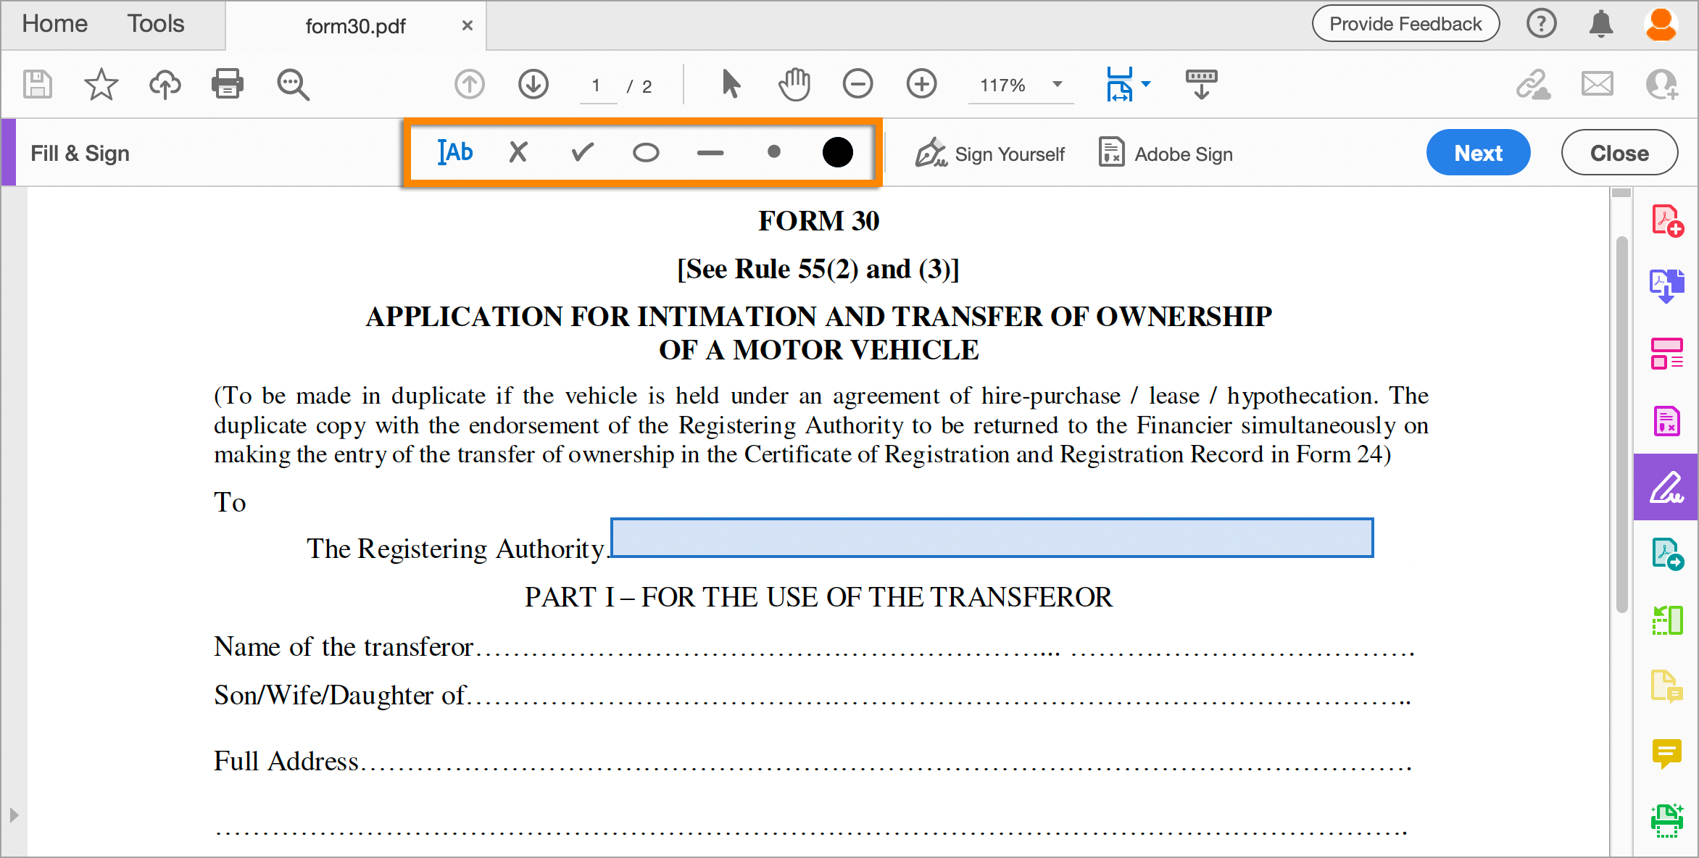The height and width of the screenshot is (858, 1699).
Task: Click the black color swatch in Fill & Sign
Action: 838,152
